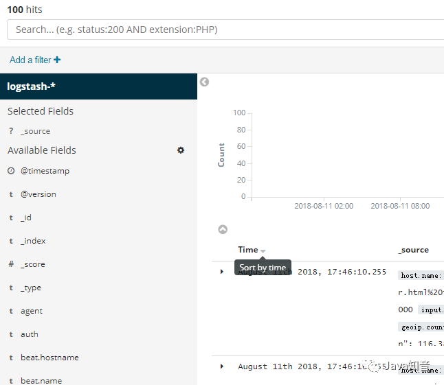444x385 pixels.
Task: Select the _source field under Selected Fields
Action: pos(35,131)
